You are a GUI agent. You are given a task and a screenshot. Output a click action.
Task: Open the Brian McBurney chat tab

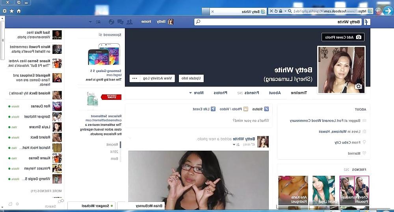point(141,206)
